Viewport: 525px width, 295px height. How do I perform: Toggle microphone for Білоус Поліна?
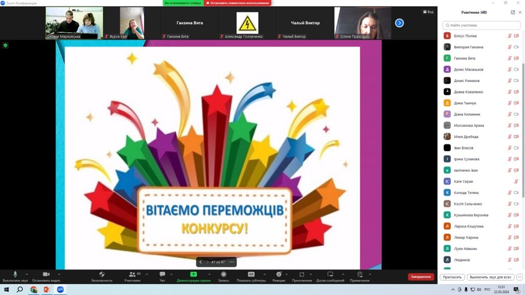coord(509,36)
